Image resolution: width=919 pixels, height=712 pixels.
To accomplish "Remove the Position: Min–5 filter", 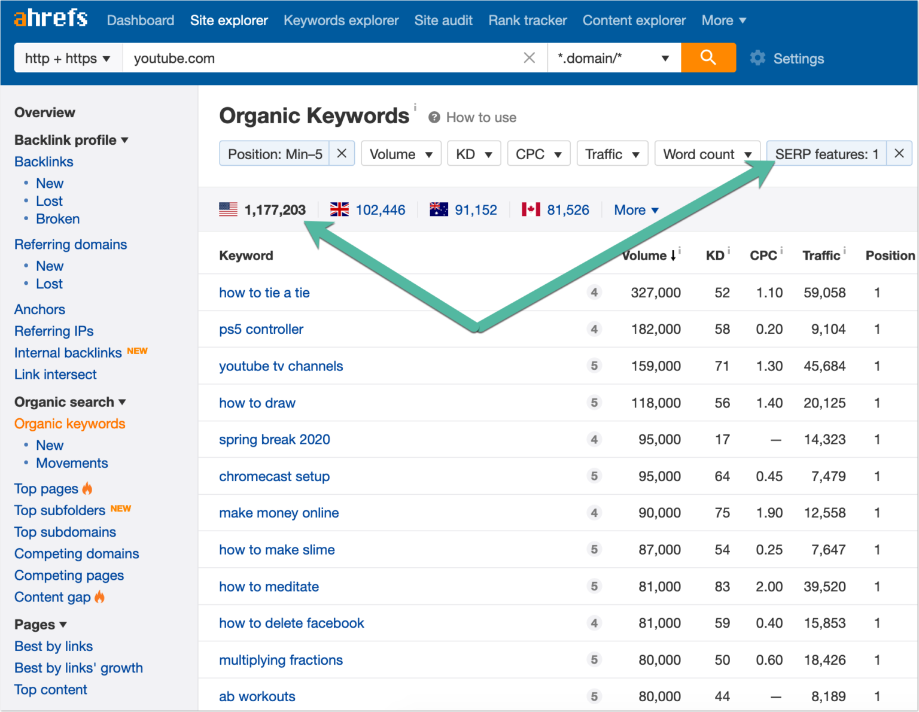I will 342,154.
